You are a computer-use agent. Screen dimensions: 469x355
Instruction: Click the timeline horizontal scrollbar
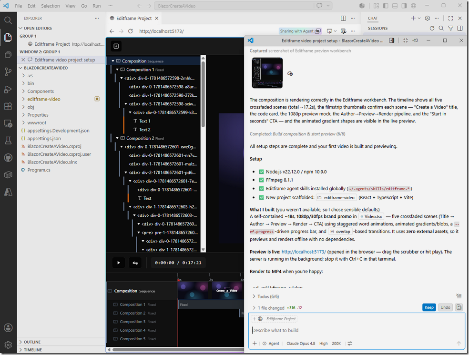pyautogui.click(x=178, y=349)
